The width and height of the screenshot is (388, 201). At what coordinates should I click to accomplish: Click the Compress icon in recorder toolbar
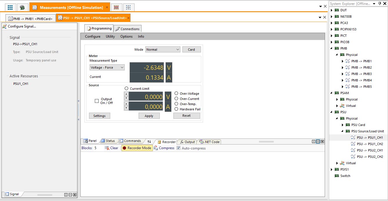156,148
